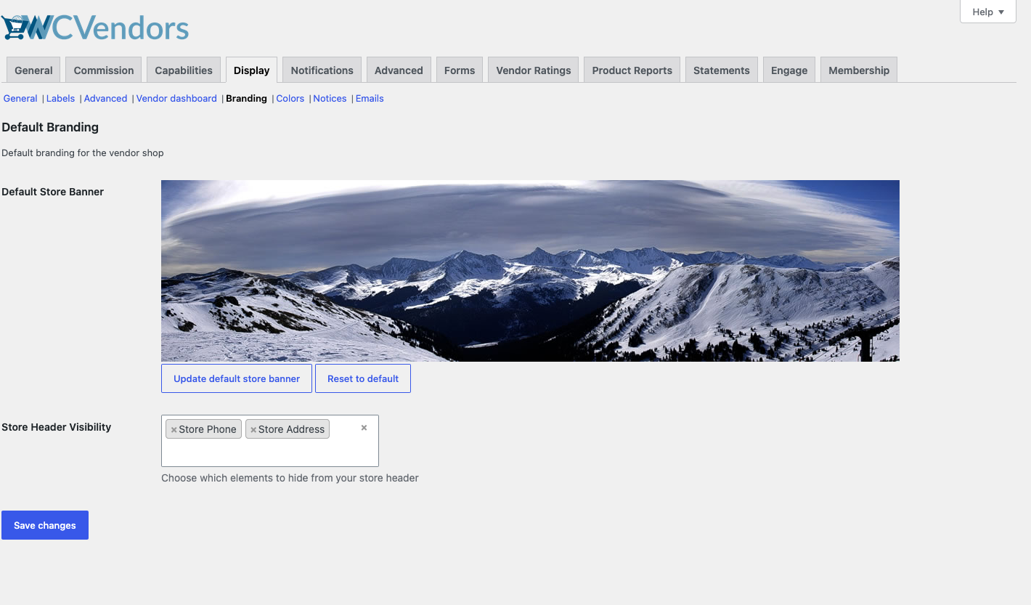Screen dimensions: 1031x605
Task: Open the Capabilities tab
Action: click(184, 70)
